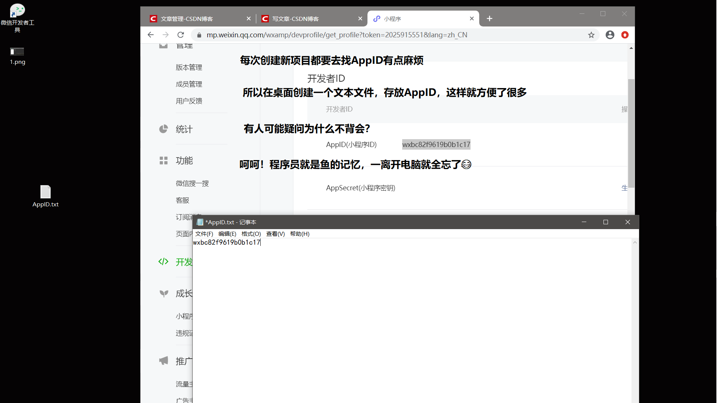Click the browser page vertical scrollbar thumb
This screenshot has width=717, height=403.
(631, 133)
